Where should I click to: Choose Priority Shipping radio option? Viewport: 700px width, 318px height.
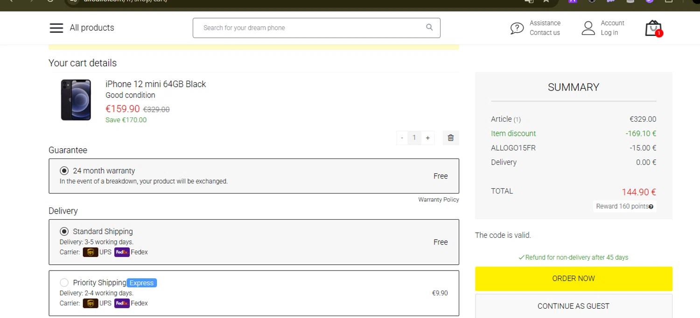(x=64, y=283)
